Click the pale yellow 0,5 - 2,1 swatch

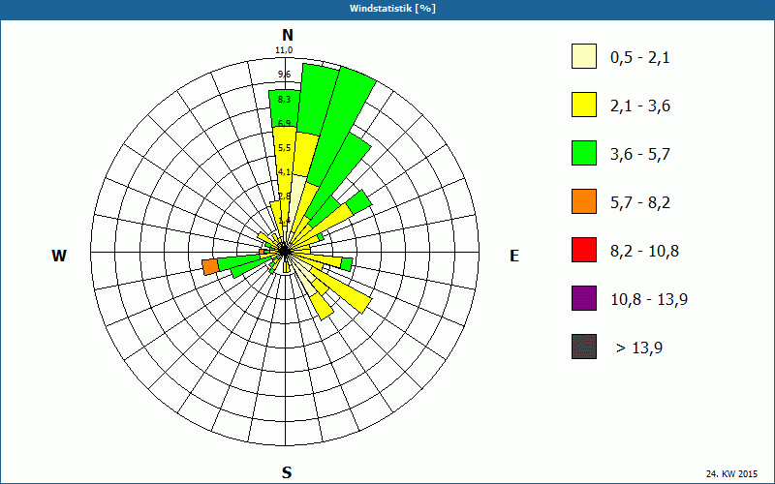click(584, 56)
